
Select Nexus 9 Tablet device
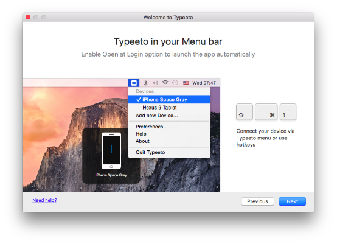169,108
